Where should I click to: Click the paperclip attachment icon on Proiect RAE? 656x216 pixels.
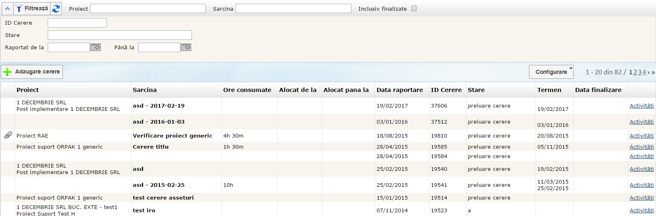click(x=8, y=135)
